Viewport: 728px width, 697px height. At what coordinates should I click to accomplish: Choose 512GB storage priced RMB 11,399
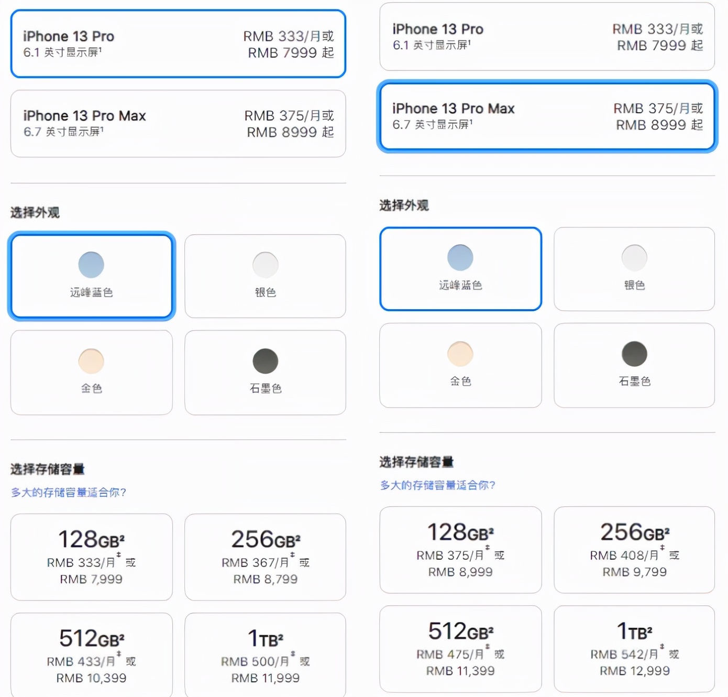tap(460, 649)
